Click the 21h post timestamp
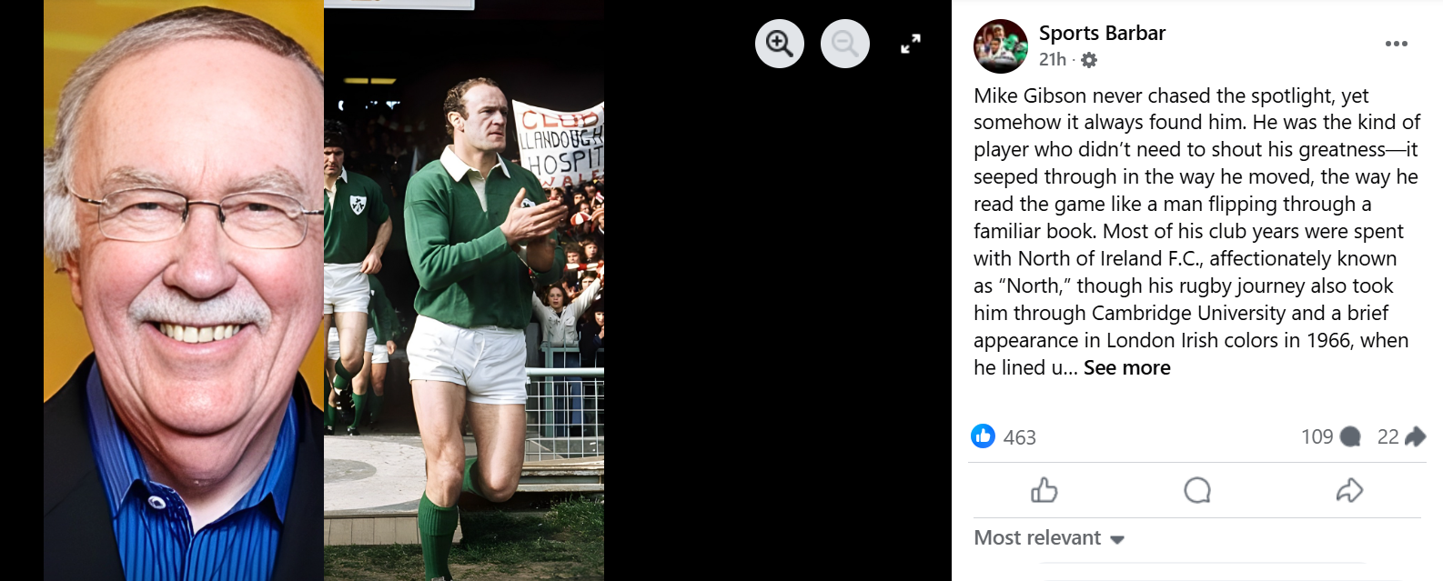 pos(1052,59)
